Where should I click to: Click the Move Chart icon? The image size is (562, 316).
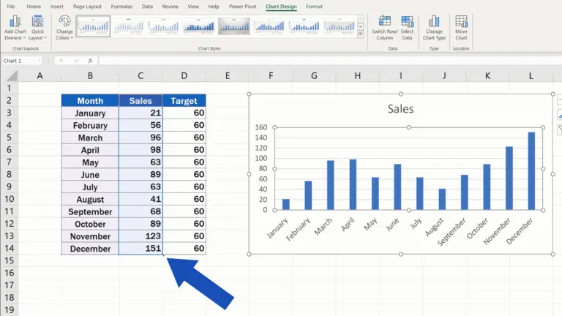click(461, 22)
